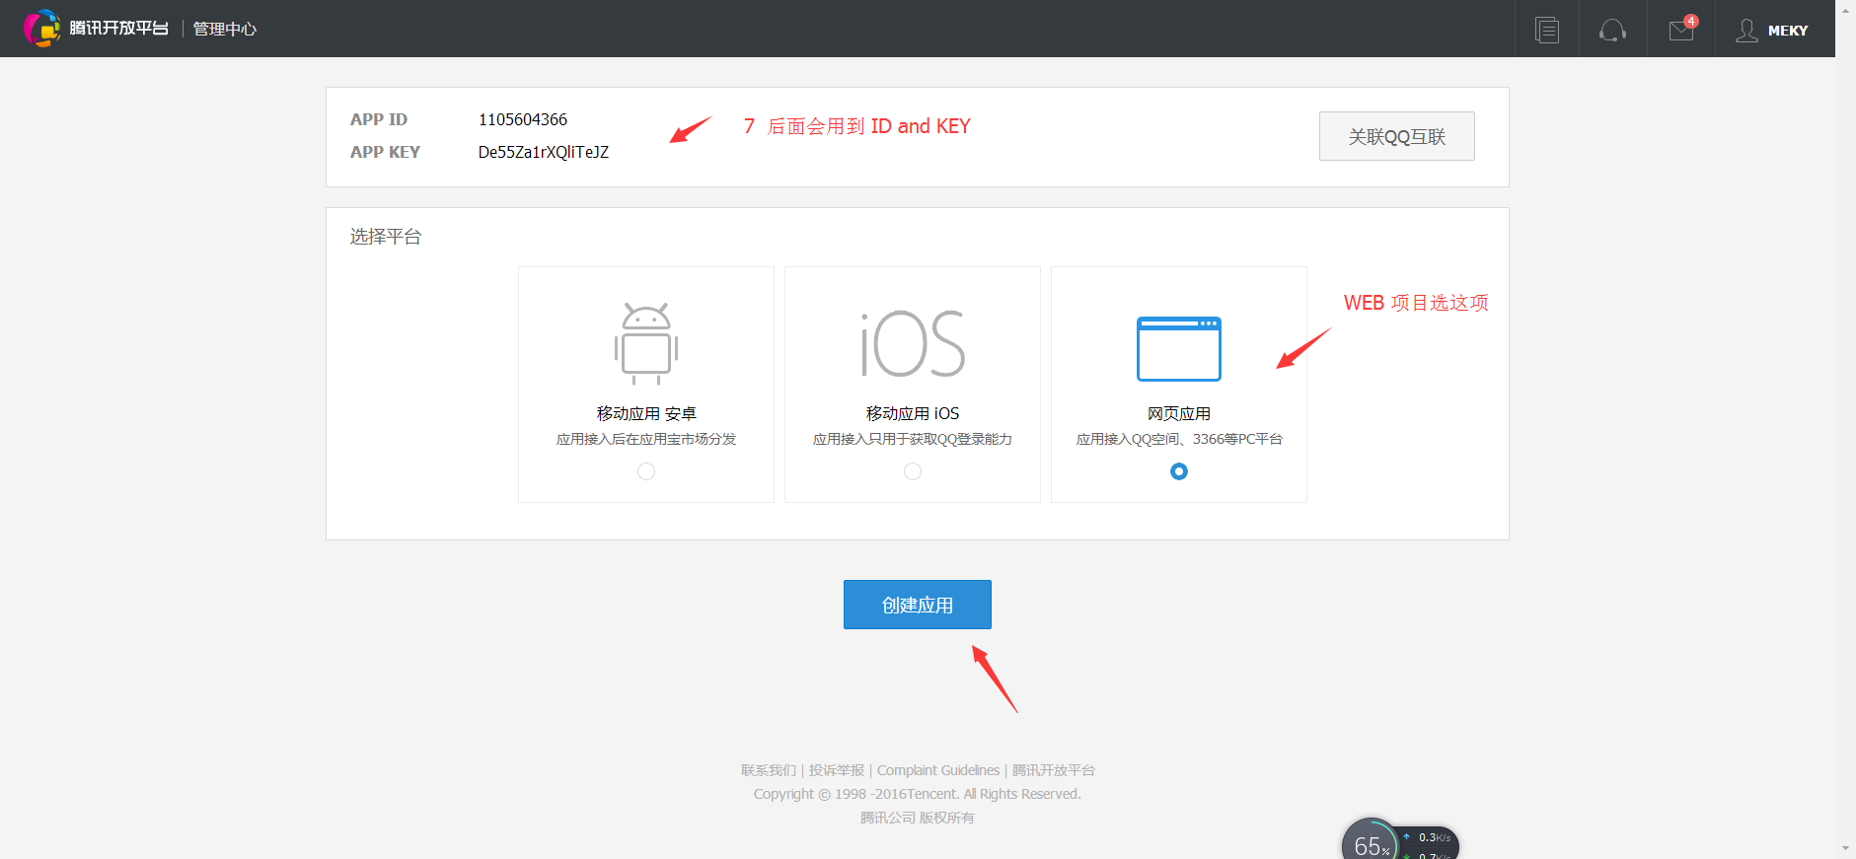Click the 应用接入后在应用宝市场分发 description
The height and width of the screenshot is (859, 1856).
pyautogui.click(x=646, y=439)
